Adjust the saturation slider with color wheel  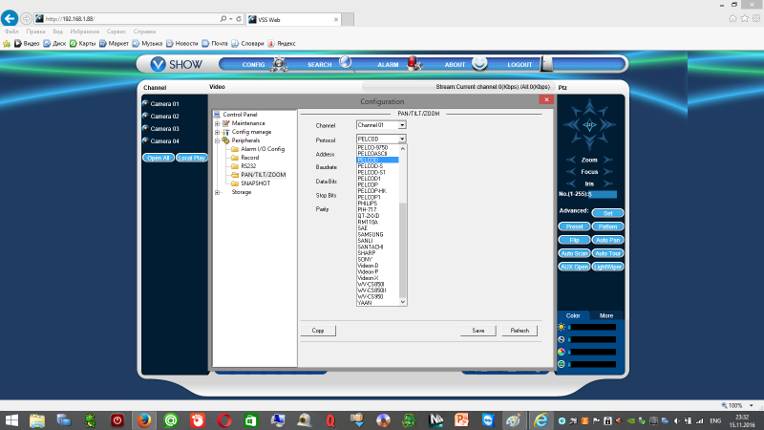point(592,352)
